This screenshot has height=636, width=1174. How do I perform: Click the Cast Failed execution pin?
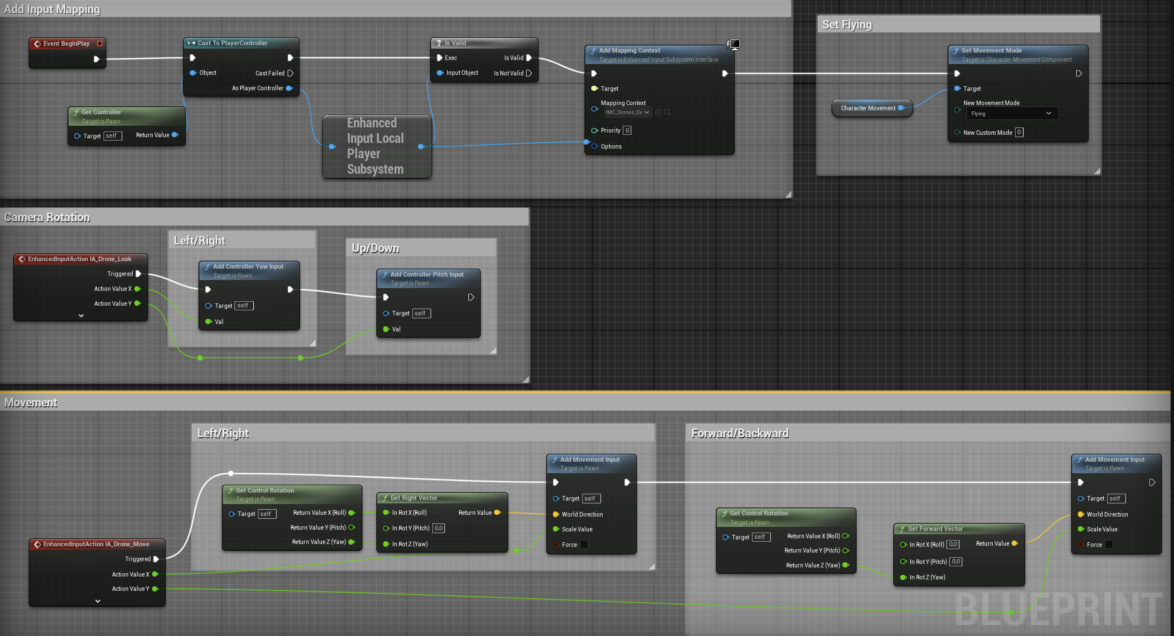[290, 73]
